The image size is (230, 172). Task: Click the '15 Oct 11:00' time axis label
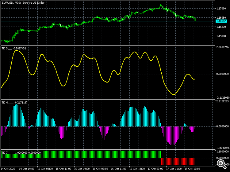click(63, 169)
